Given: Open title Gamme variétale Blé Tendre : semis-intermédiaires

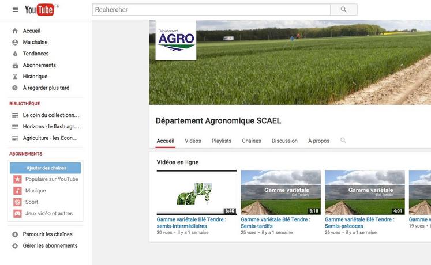Looking at the screenshot, I should (x=192, y=223).
